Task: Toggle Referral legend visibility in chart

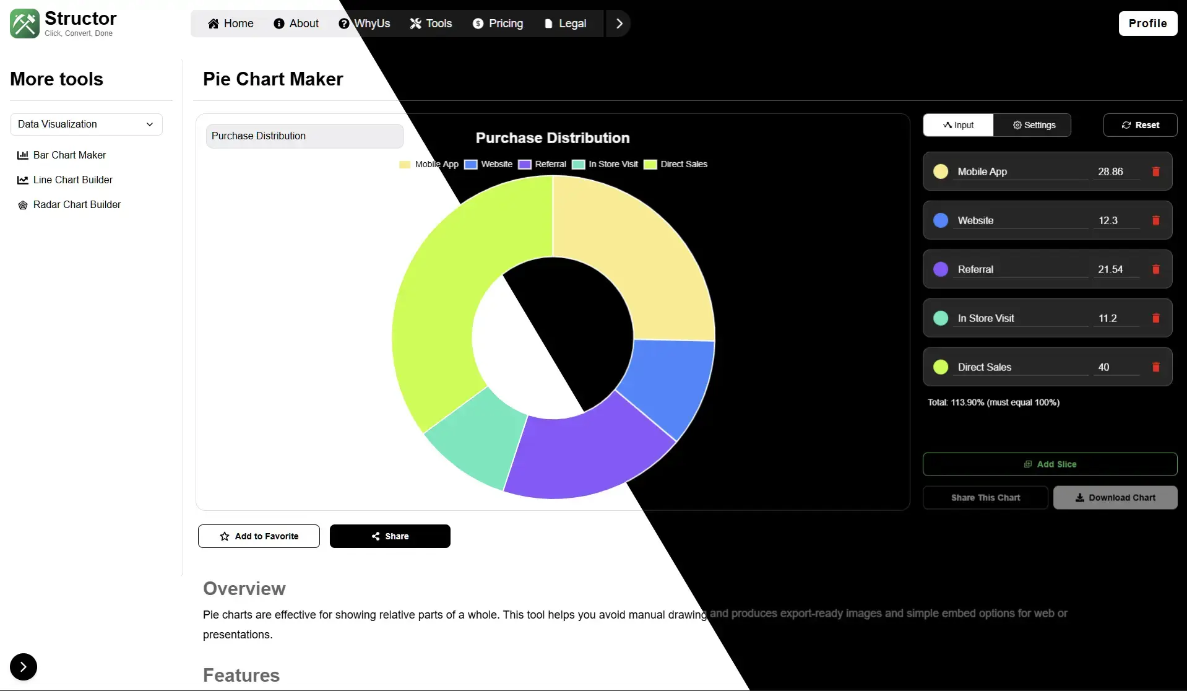Action: (x=542, y=165)
